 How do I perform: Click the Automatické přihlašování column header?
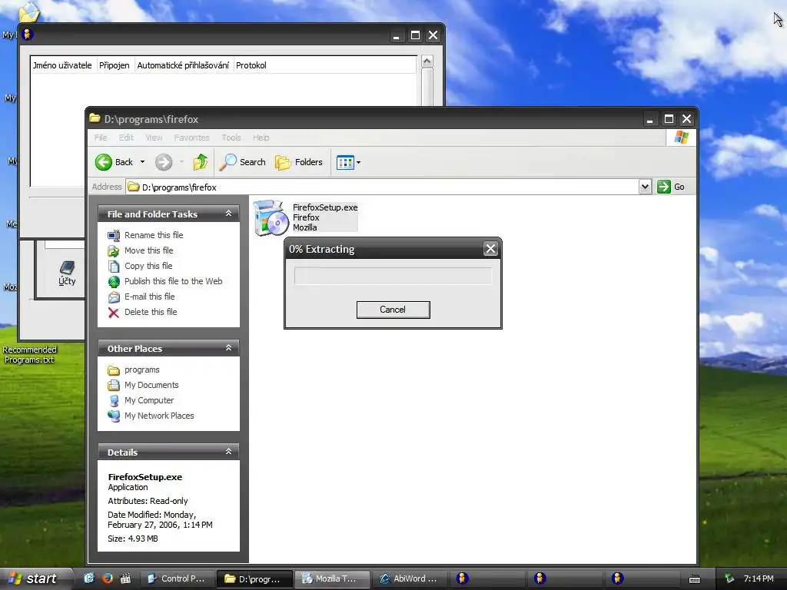tap(183, 65)
